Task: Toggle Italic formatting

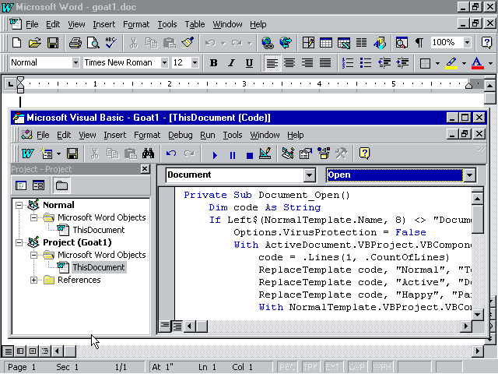Action: click(232, 62)
